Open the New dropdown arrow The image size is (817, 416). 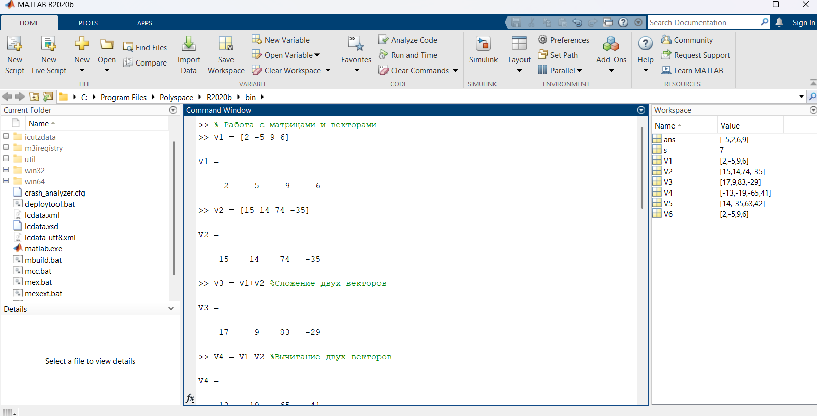pos(81,71)
